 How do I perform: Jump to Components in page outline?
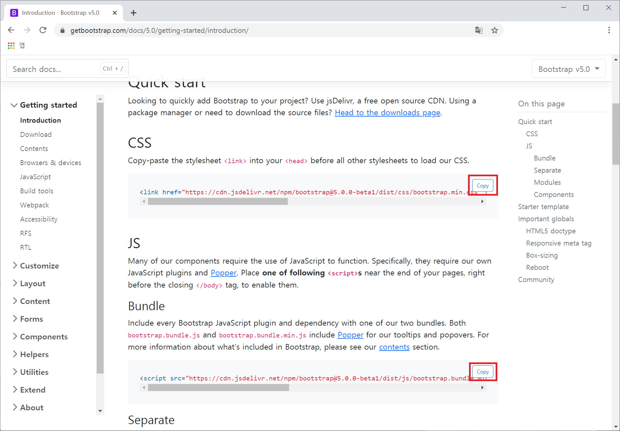click(554, 195)
